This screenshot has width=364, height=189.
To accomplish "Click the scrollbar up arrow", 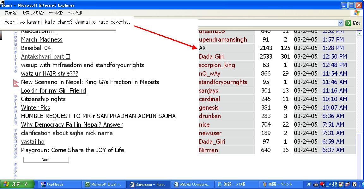I will tap(359, 33).
